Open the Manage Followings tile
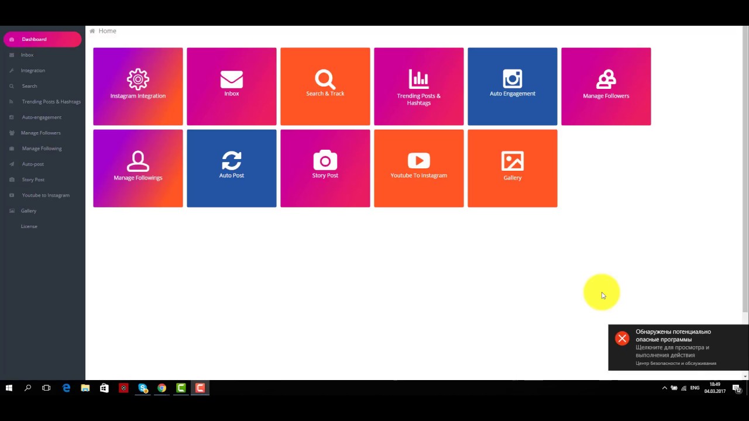The height and width of the screenshot is (421, 749). (x=138, y=168)
